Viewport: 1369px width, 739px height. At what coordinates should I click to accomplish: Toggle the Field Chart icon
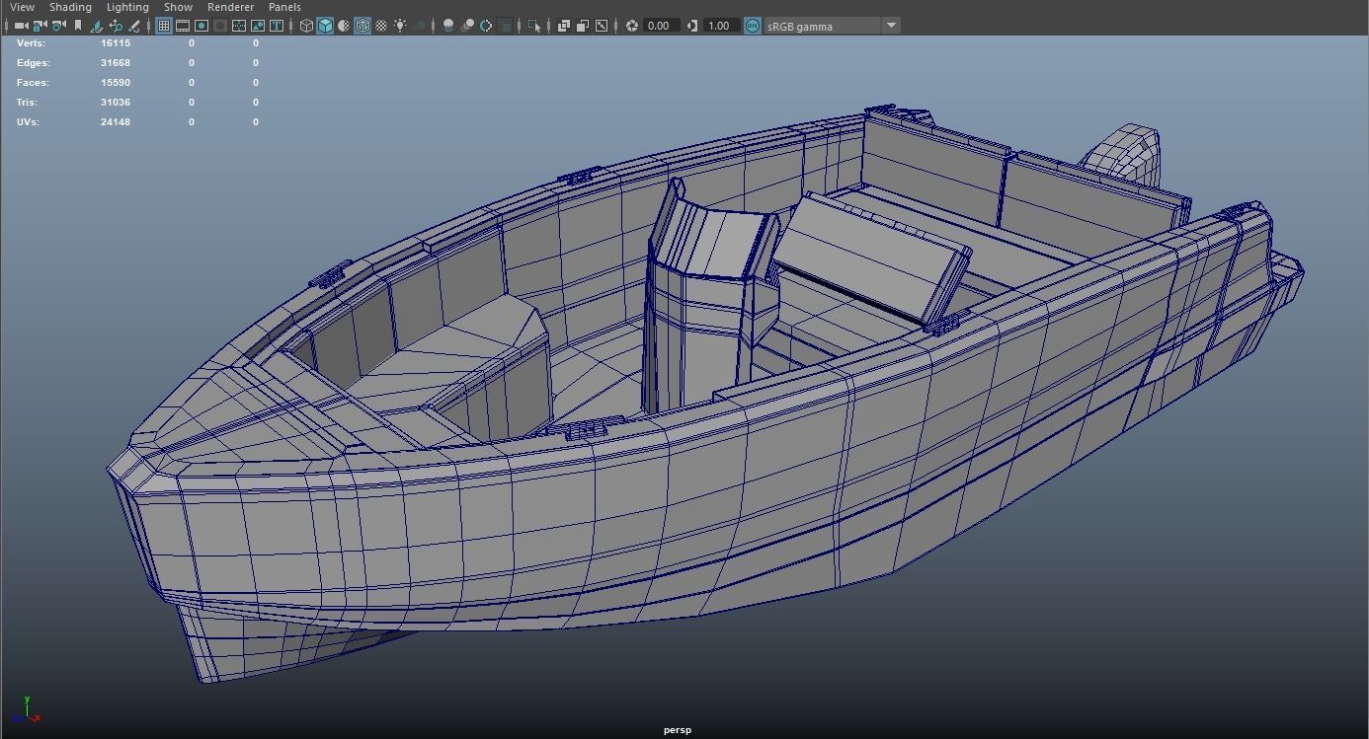239,26
